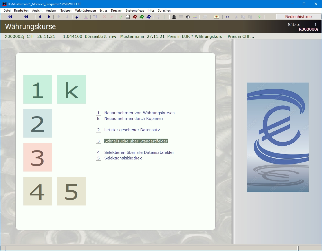Click the grayed up arrow icon
The image size is (322, 251).
[58, 17]
